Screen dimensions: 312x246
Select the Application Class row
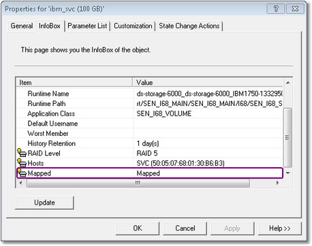[149, 113]
